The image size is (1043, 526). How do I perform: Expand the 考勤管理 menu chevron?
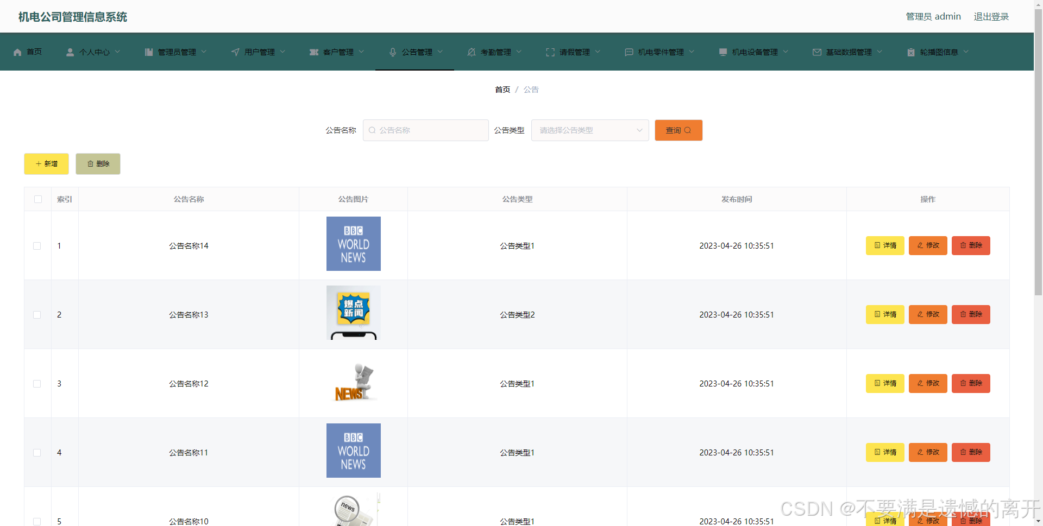coord(519,52)
